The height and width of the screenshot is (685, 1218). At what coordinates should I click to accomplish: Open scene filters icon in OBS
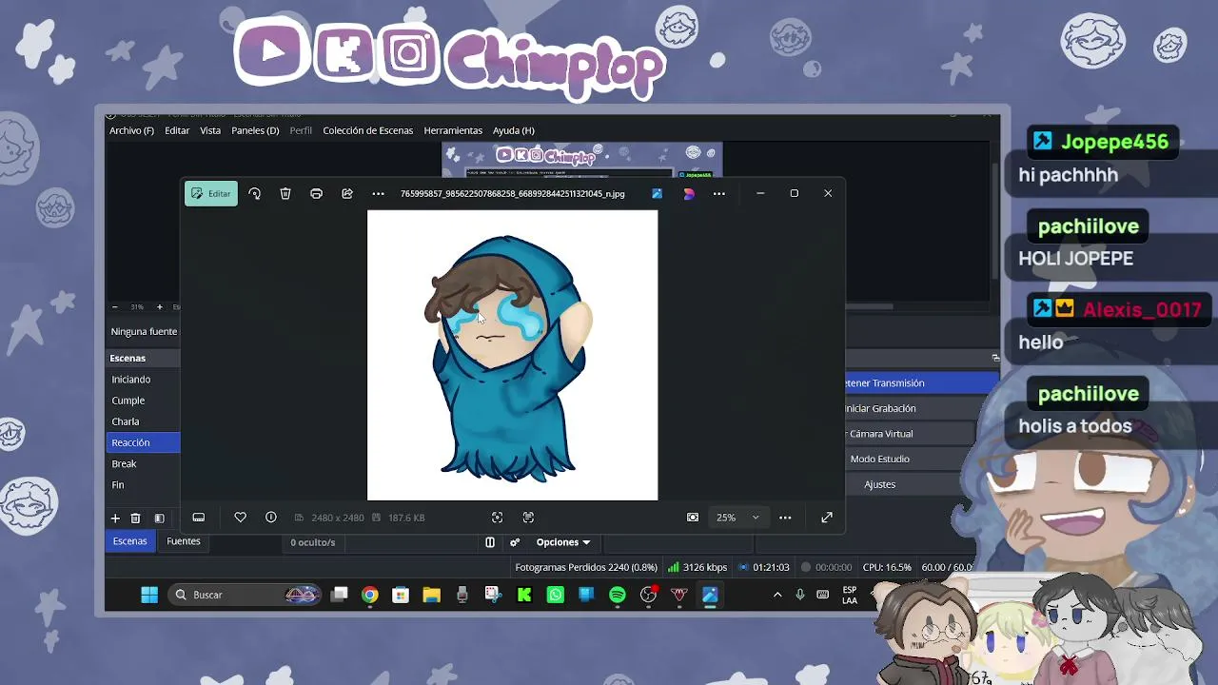159,519
